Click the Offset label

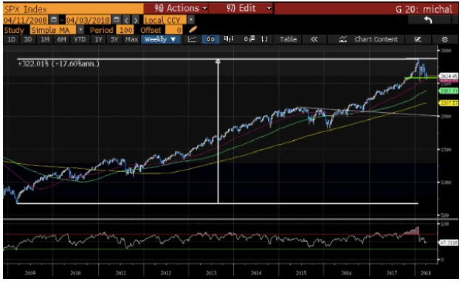(151, 30)
